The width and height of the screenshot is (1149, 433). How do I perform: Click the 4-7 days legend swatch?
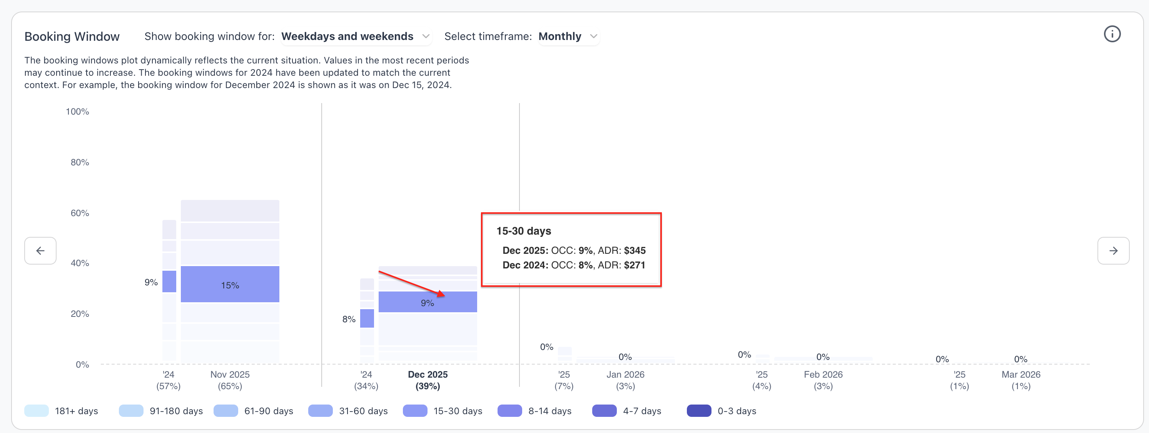tap(604, 411)
